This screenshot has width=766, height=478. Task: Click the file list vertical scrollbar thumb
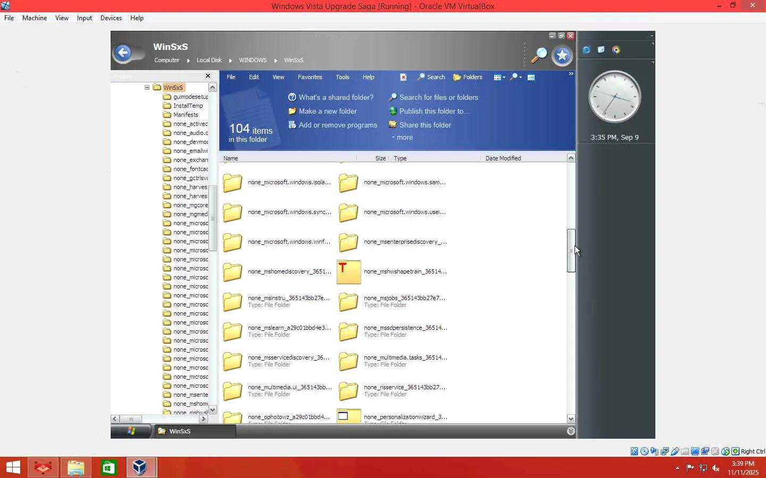pos(571,251)
